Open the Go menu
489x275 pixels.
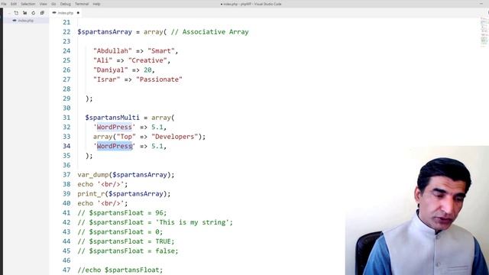point(53,4)
